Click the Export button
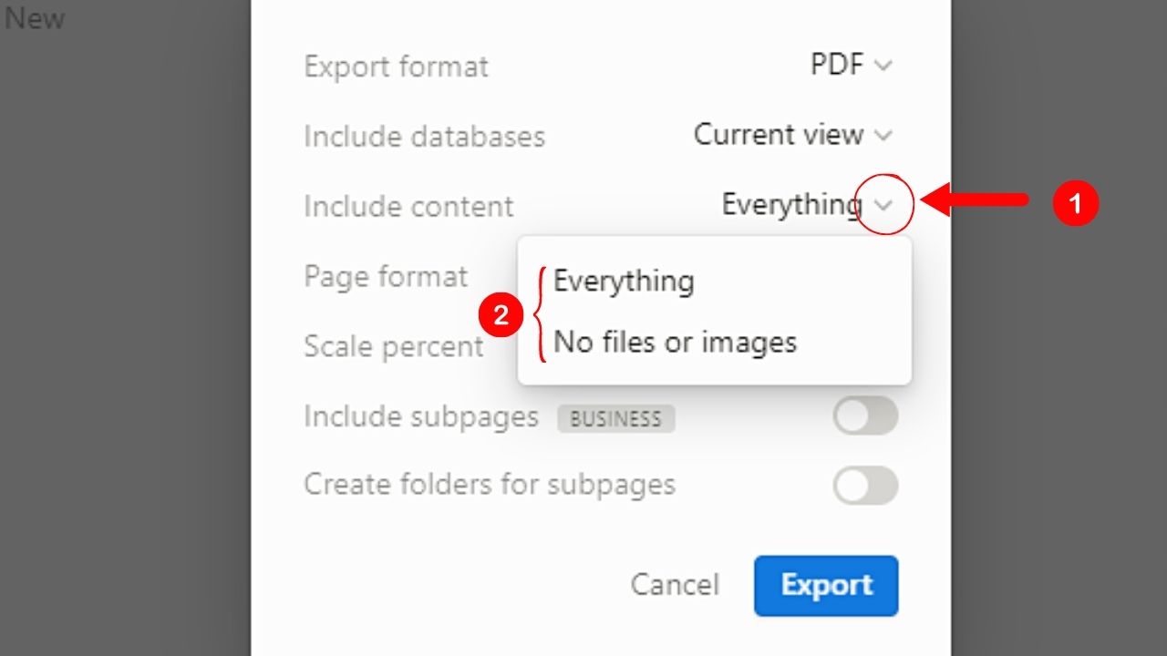This screenshot has width=1167, height=656. (826, 585)
